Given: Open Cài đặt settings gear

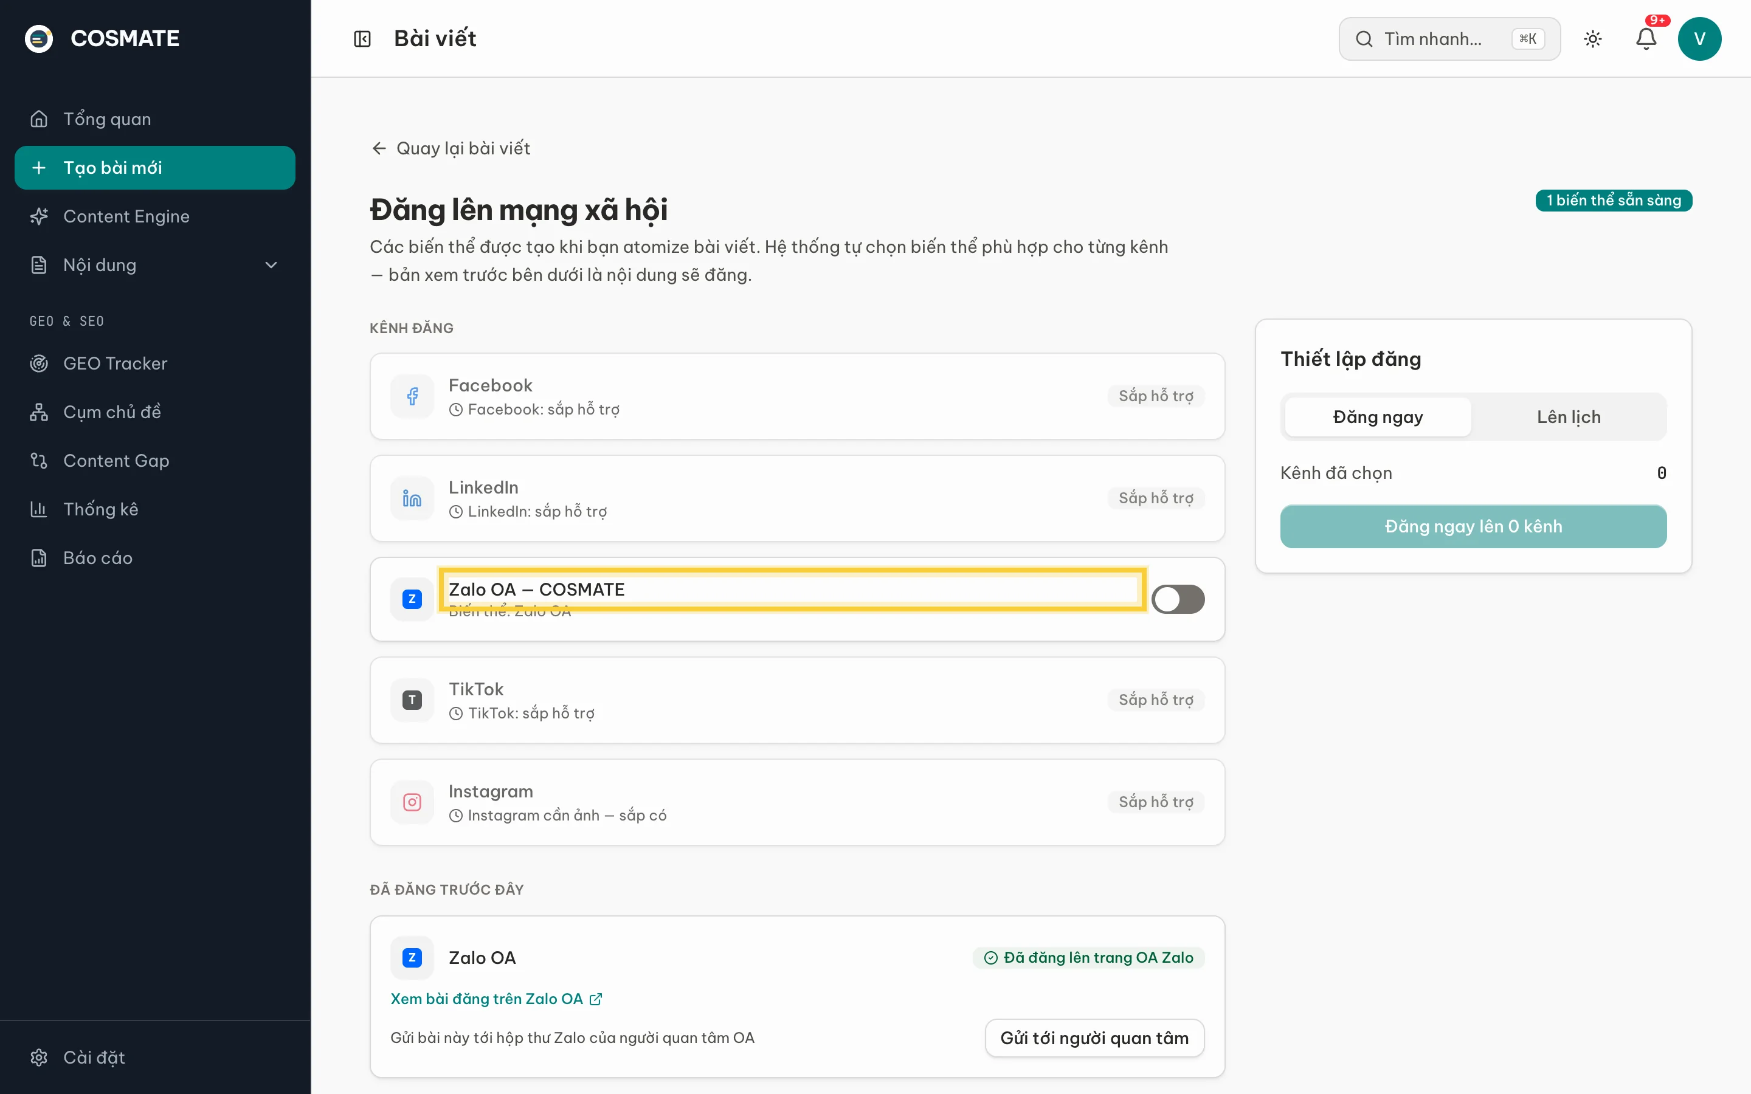Looking at the screenshot, I should point(39,1057).
